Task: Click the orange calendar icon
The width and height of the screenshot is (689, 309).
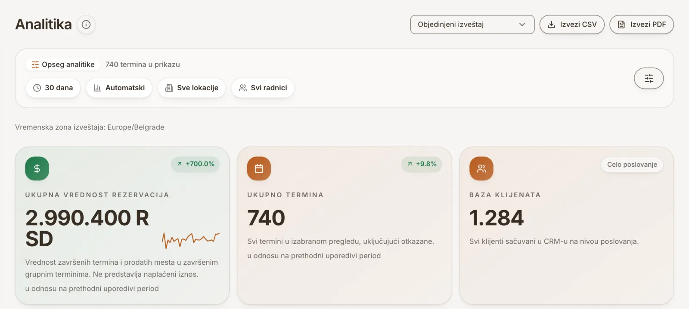Action: pos(259,168)
